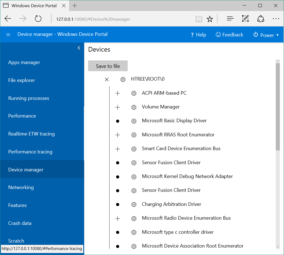Open the Power dropdown menu
This screenshot has height=255, width=284.
[x=278, y=35]
